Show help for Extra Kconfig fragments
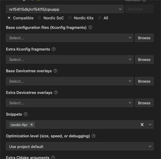Image resolution: width=161 pixels, height=159 pixels. click(53, 49)
